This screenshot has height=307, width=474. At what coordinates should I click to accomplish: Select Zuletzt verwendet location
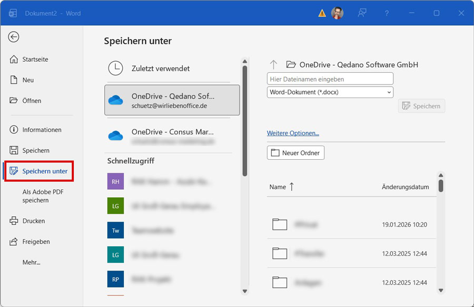(x=171, y=69)
